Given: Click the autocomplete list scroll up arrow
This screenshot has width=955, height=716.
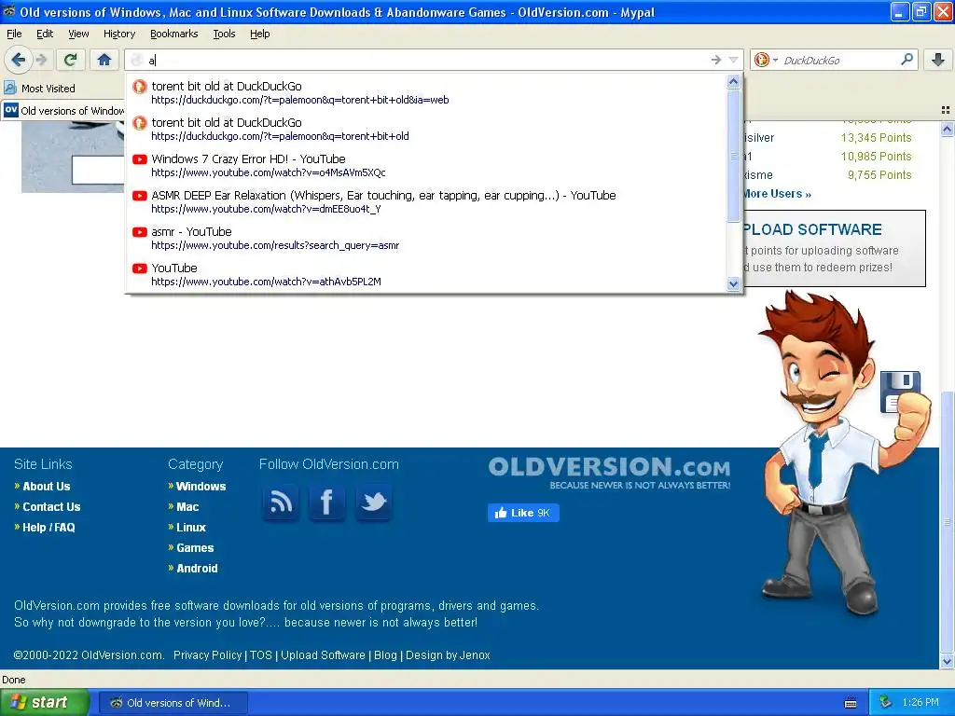Looking at the screenshot, I should point(733,82).
